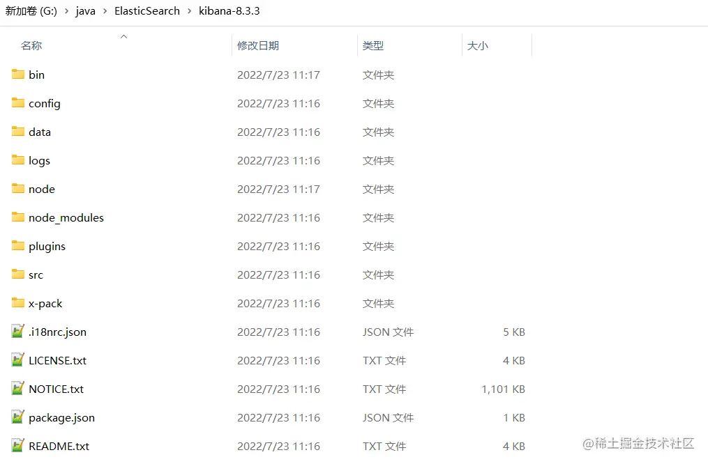Screen dimensions: 708x464
Task: Select the node_modules folder name
Action: click(66, 218)
